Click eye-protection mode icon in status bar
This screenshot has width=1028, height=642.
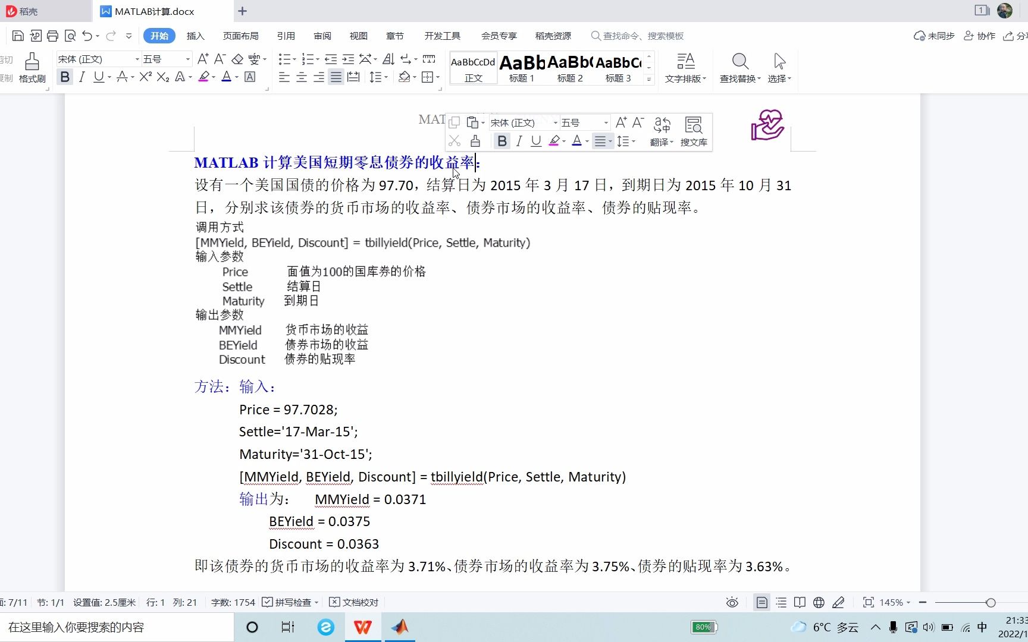click(732, 602)
